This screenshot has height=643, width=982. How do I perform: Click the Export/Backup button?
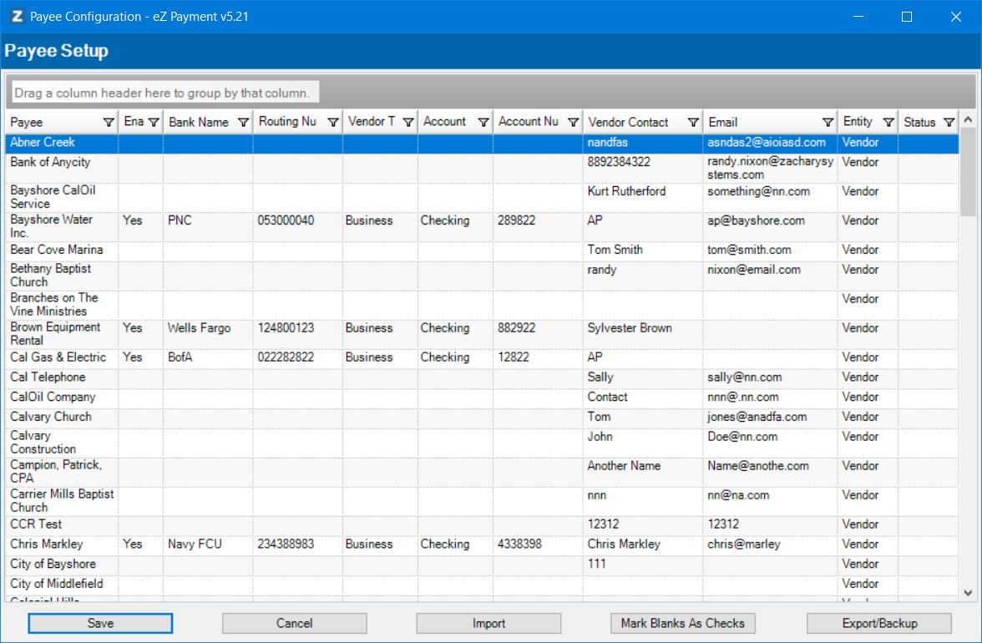[x=878, y=623]
